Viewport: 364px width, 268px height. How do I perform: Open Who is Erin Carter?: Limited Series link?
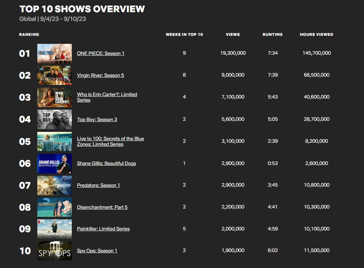click(x=107, y=97)
